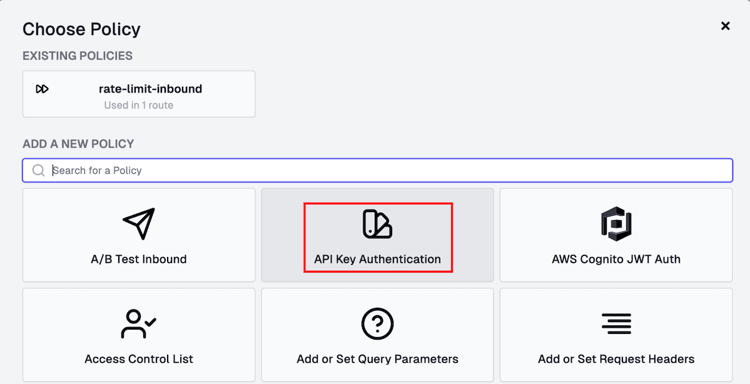Choose the API Key Authentication policy card
This screenshot has width=750, height=384.
coord(377,235)
